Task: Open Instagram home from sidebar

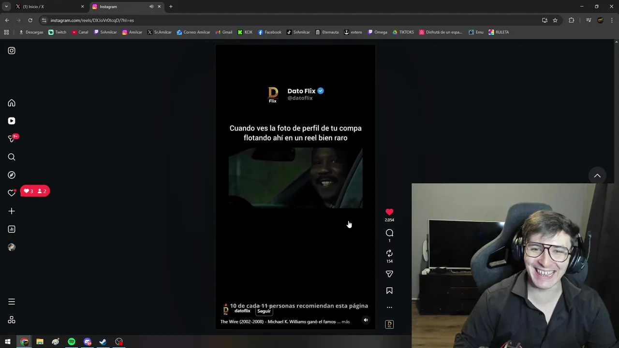Action: click(12, 103)
